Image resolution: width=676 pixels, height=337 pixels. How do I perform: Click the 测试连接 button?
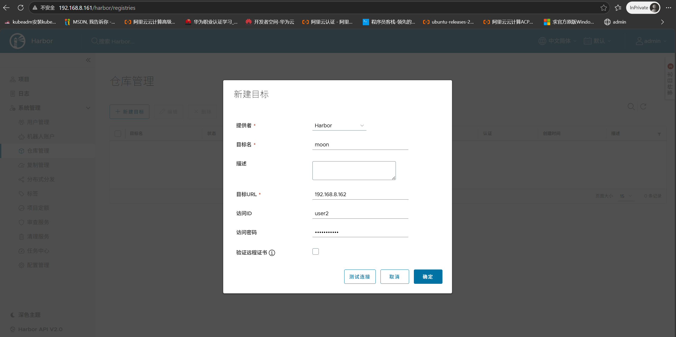(360, 277)
